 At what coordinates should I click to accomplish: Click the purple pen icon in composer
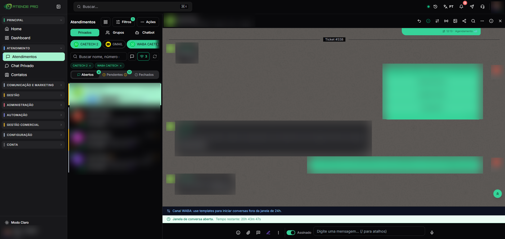click(268, 233)
